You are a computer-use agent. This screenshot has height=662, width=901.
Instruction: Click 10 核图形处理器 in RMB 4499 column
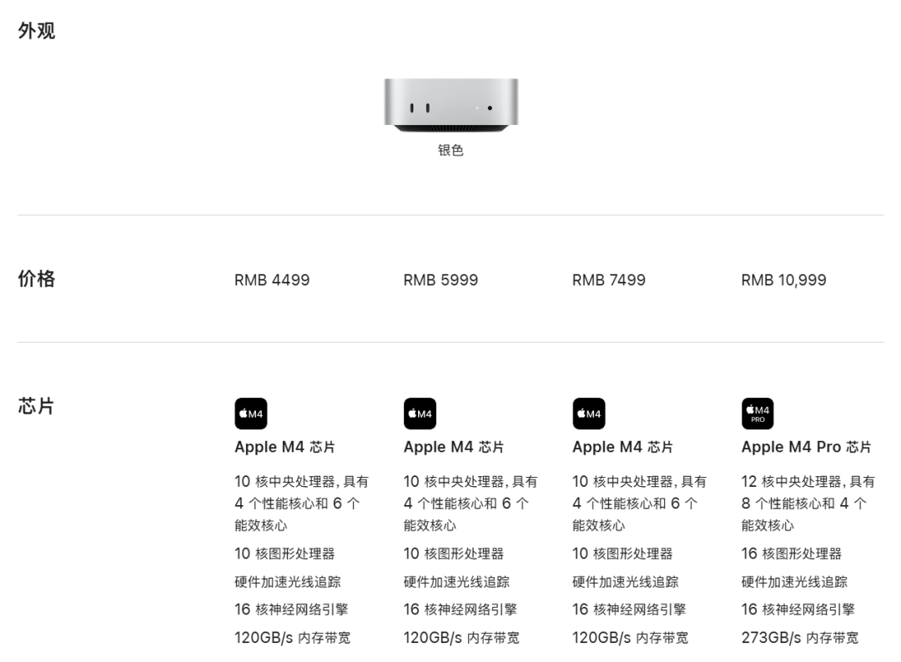click(x=284, y=554)
